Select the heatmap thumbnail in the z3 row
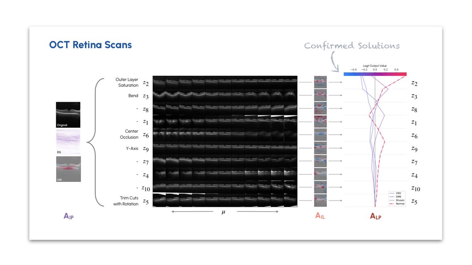 click(x=321, y=95)
